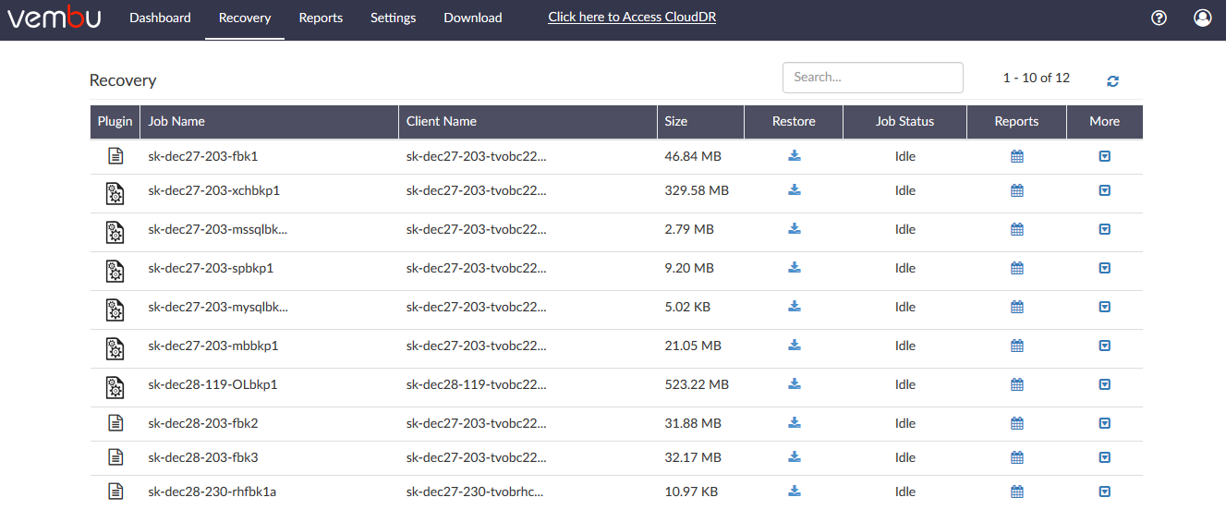Click the Vembu logo
The image size is (1226, 522).
click(55, 18)
